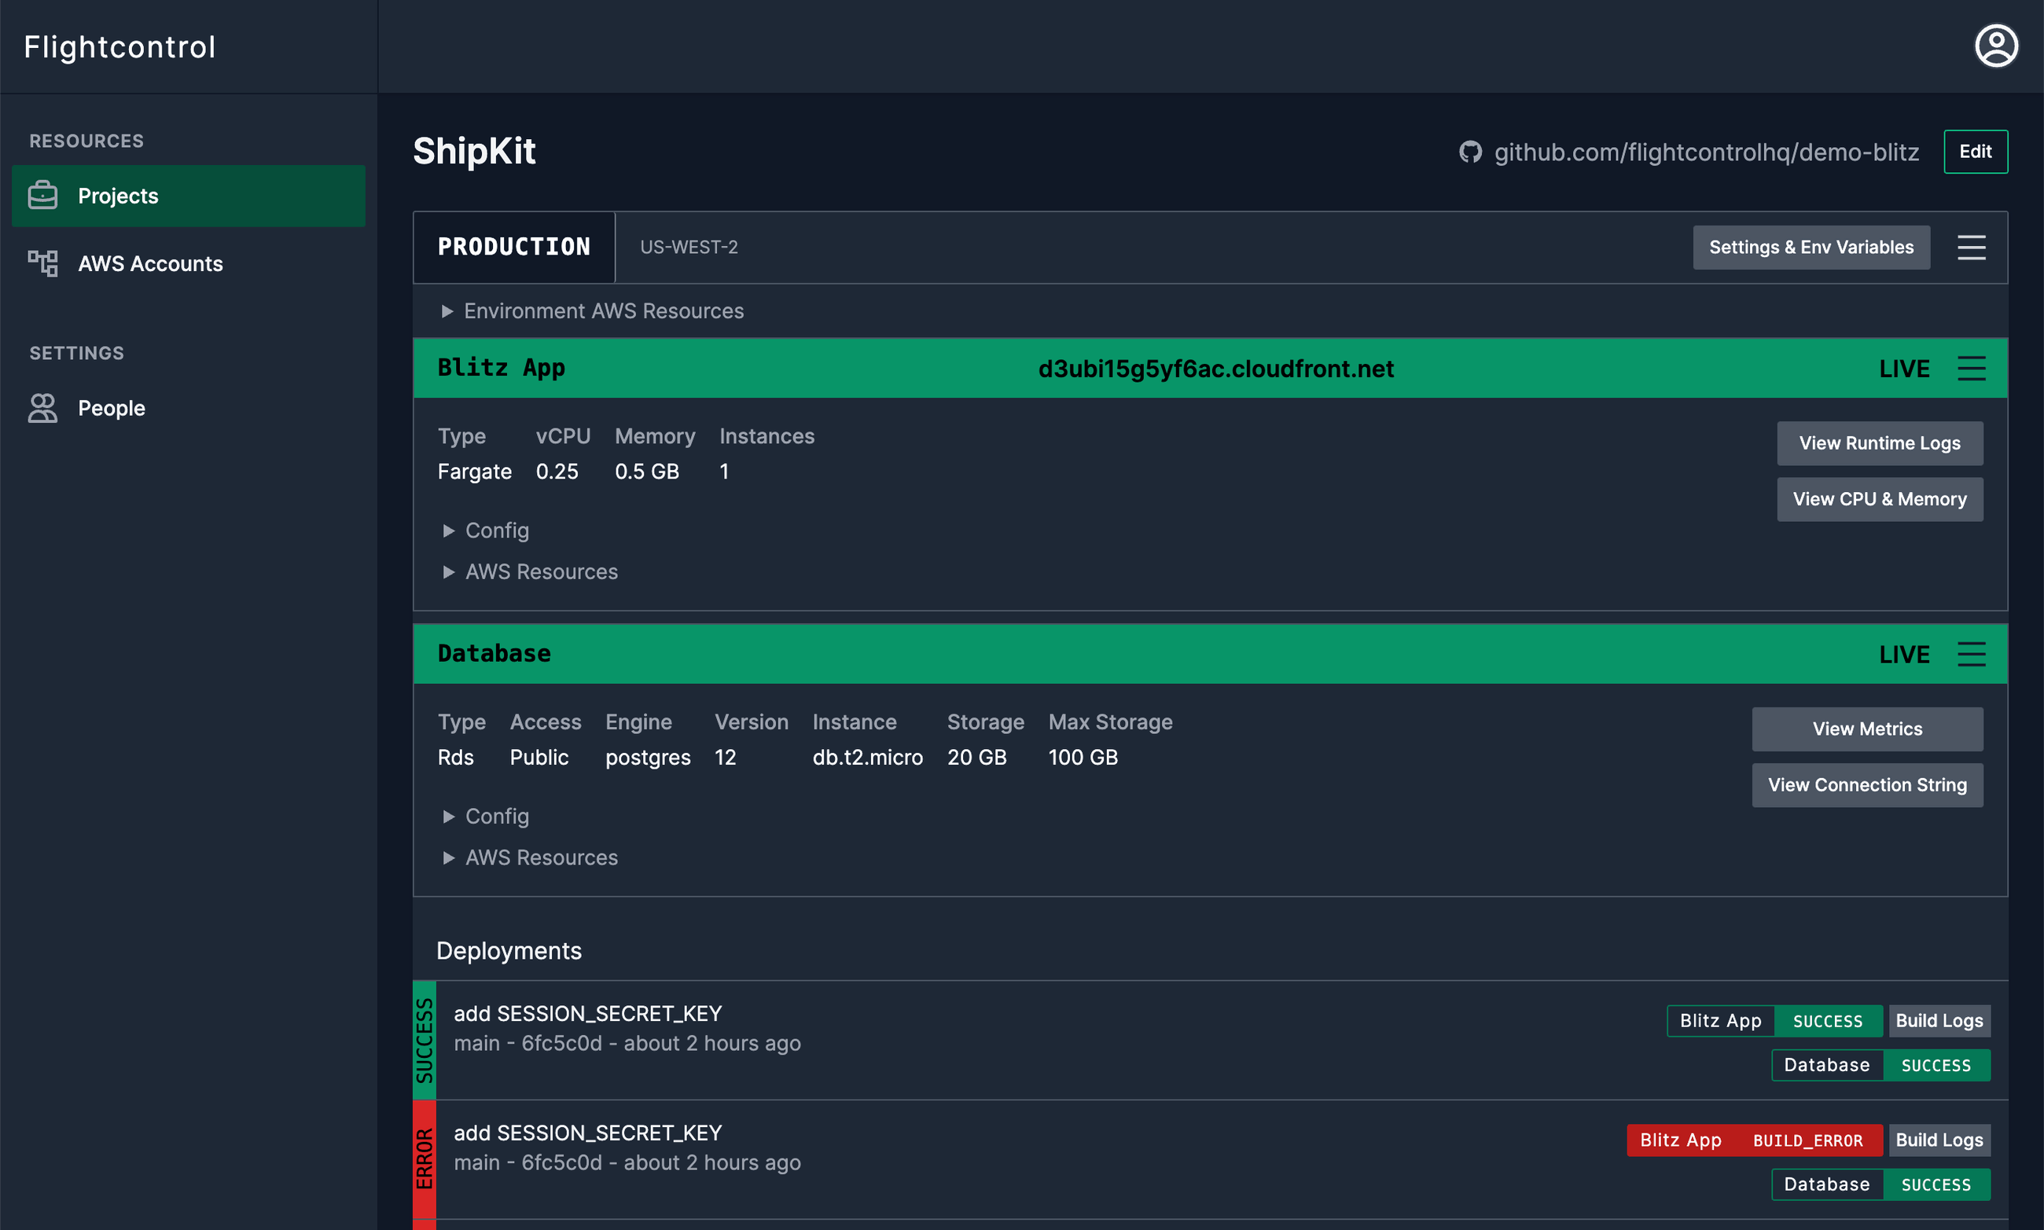Image resolution: width=2044 pixels, height=1230 pixels.
Task: Open Build Logs for the failed deployment
Action: pos(1939,1140)
